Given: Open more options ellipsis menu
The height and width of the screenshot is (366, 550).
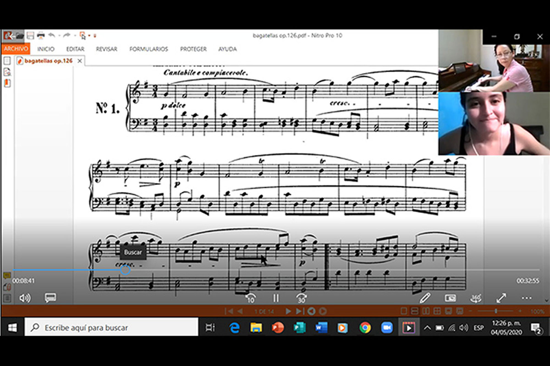Looking at the screenshot, I should (x=526, y=298).
